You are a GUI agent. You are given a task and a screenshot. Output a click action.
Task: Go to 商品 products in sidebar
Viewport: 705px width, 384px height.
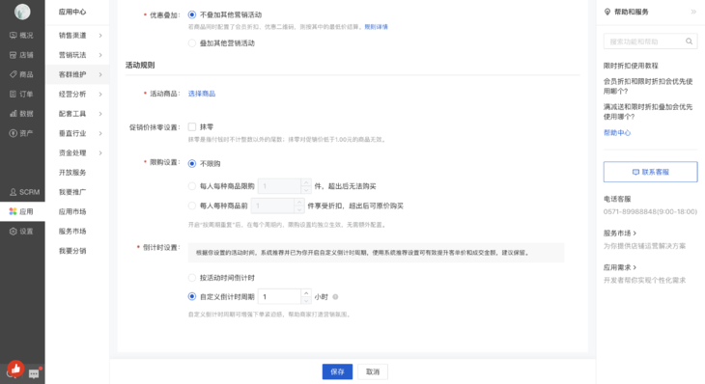pyautogui.click(x=21, y=74)
